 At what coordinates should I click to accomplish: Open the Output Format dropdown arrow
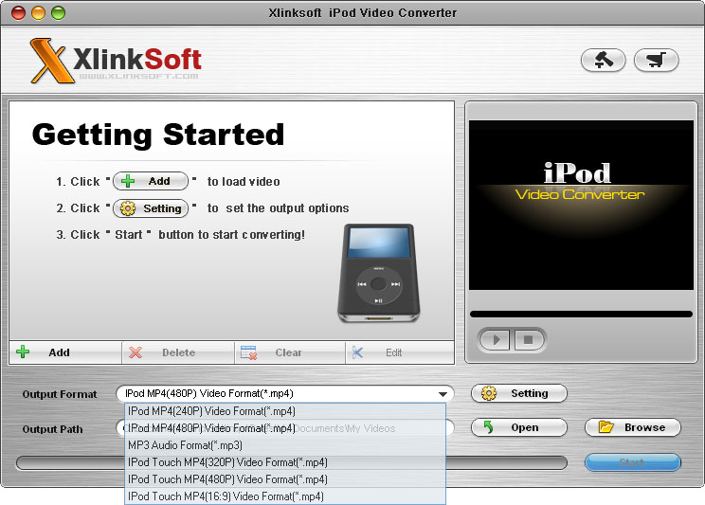click(443, 394)
